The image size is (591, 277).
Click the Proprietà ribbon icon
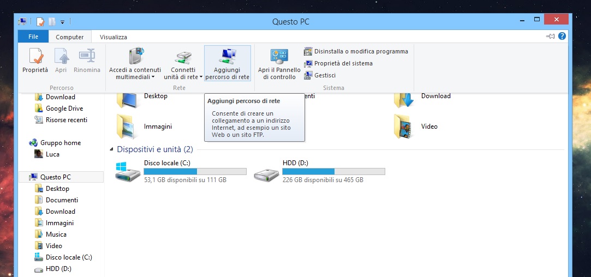point(35,57)
